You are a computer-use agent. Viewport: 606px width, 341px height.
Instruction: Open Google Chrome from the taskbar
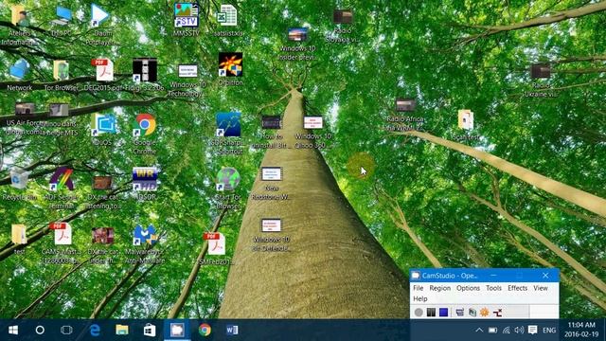pyautogui.click(x=205, y=331)
